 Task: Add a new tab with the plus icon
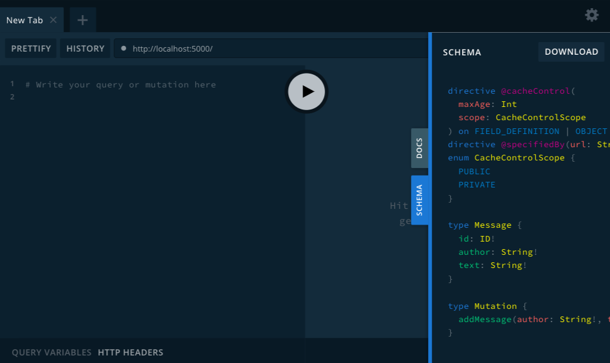[82, 20]
